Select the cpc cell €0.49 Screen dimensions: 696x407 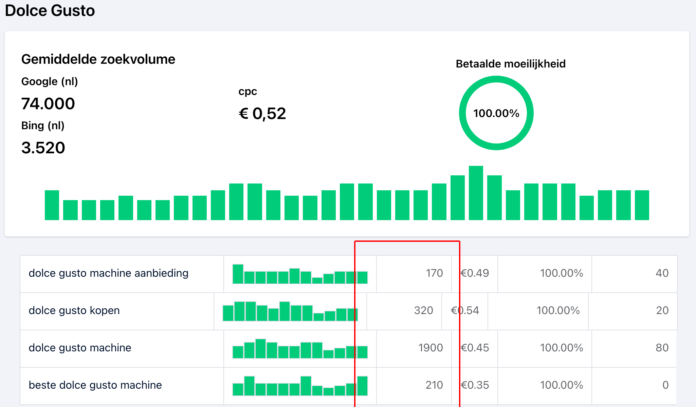click(x=475, y=273)
